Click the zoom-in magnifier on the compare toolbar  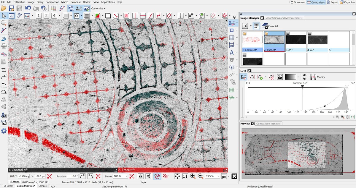point(192,176)
